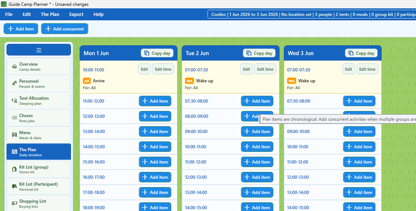Click the top toolbar Add item button

21,29
